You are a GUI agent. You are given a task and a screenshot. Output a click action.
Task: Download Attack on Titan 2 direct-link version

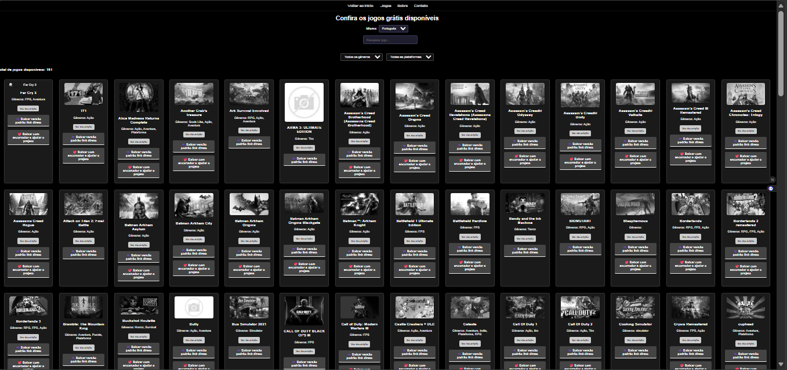[x=84, y=253]
